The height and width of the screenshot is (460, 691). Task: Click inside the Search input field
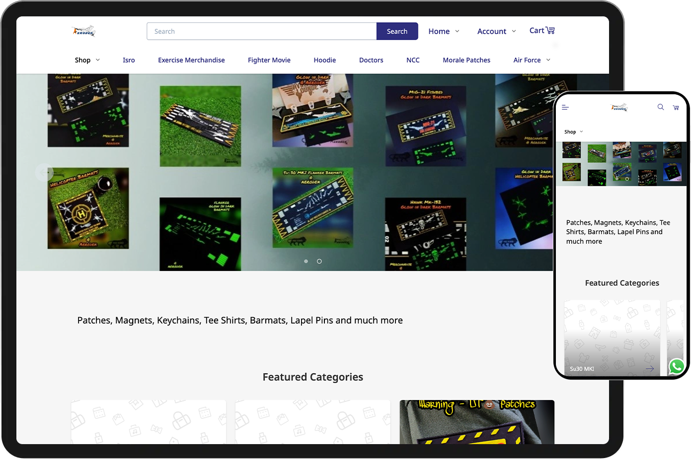(261, 31)
